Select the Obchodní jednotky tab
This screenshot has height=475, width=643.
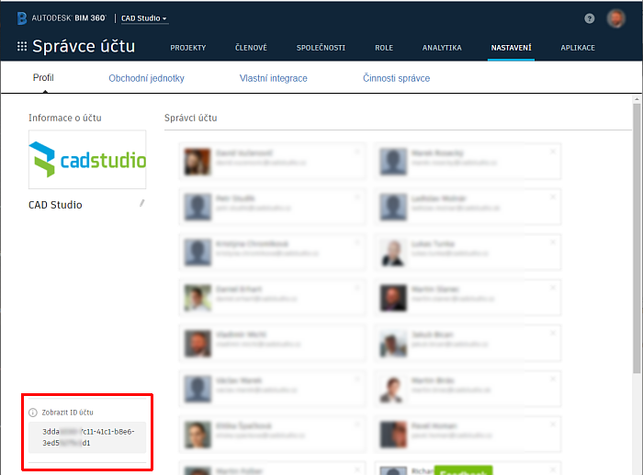pyautogui.click(x=147, y=78)
